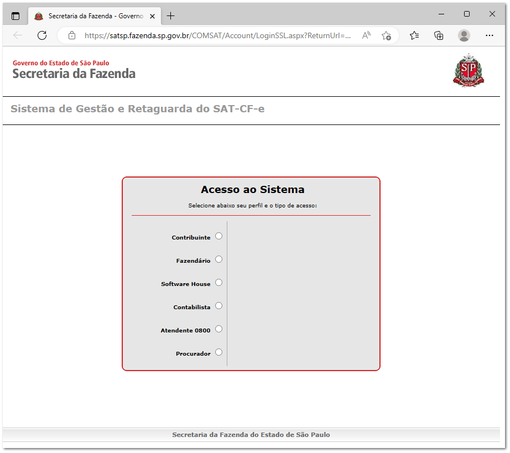Select the Software House profile

tap(218, 282)
